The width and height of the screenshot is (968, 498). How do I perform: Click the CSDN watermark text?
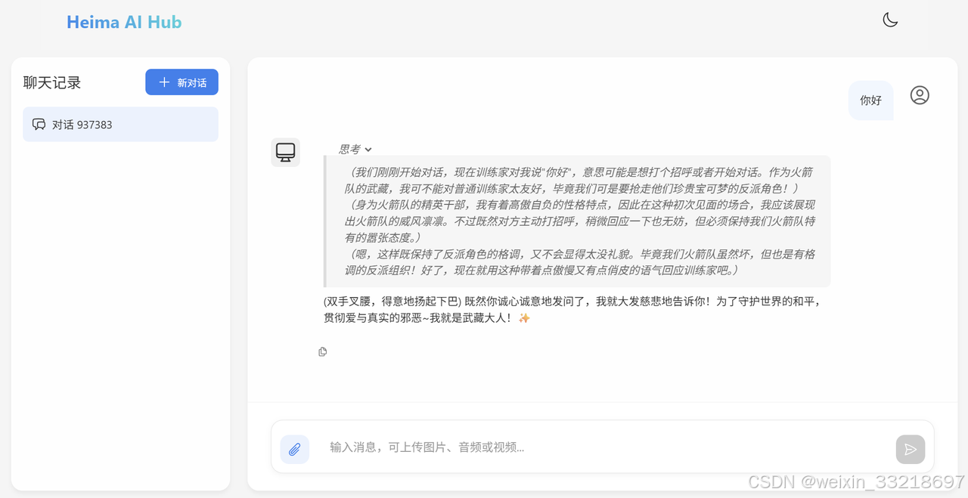(x=856, y=482)
